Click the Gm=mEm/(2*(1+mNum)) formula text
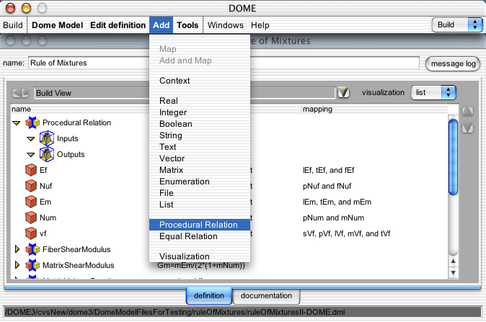Screen dimensions: 486x322 (201, 266)
